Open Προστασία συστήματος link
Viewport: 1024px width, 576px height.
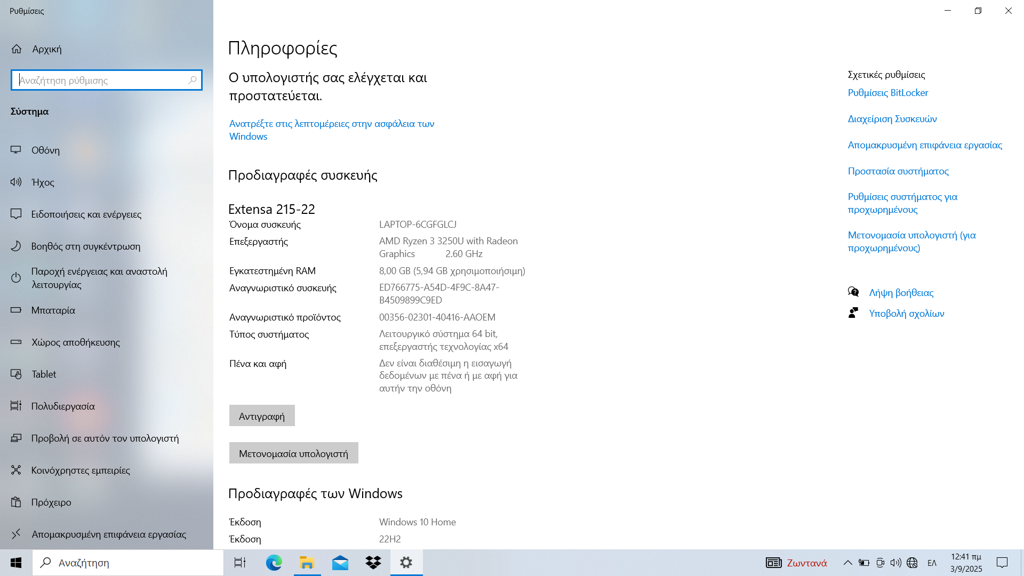tap(898, 171)
